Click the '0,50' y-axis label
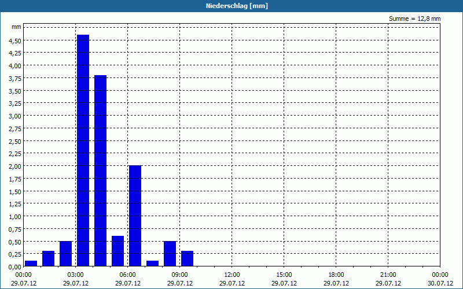The image size is (463, 289). pos(15,242)
